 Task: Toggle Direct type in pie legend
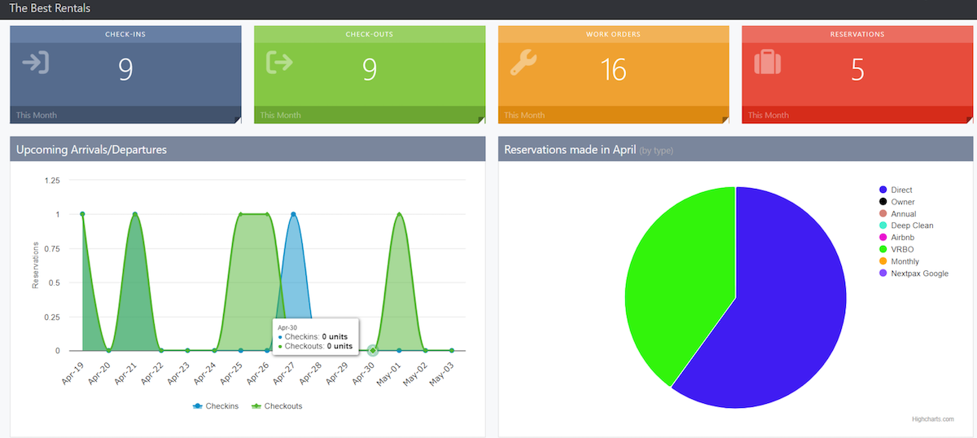(x=901, y=190)
